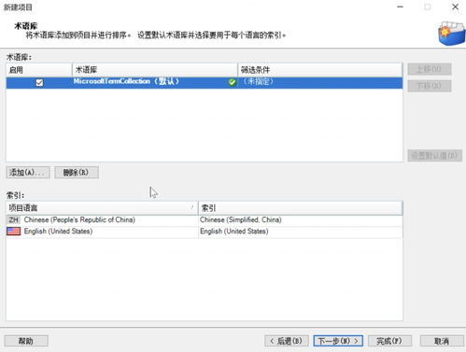This screenshot has height=352, width=466.
Task: Cancel the wizard with 取消 button
Action: [x=442, y=341]
